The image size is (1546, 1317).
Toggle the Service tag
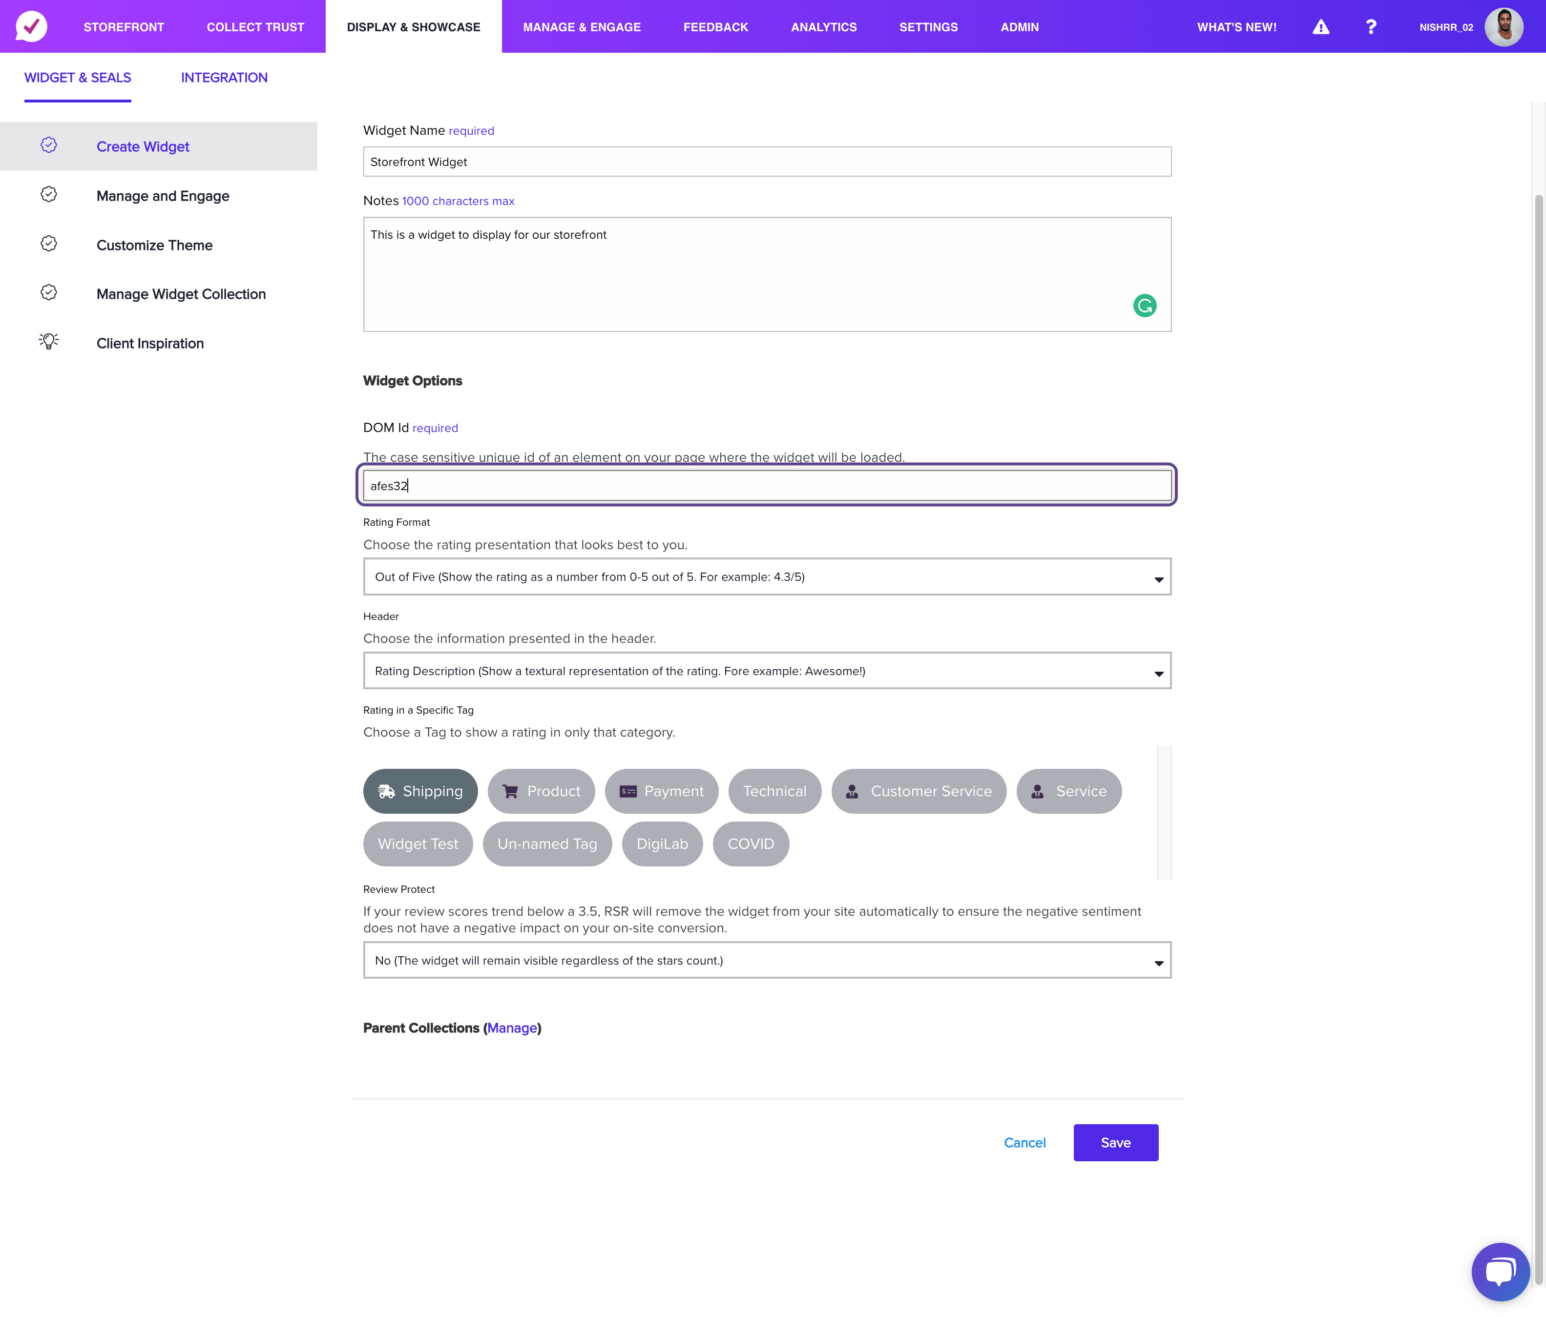(x=1068, y=791)
